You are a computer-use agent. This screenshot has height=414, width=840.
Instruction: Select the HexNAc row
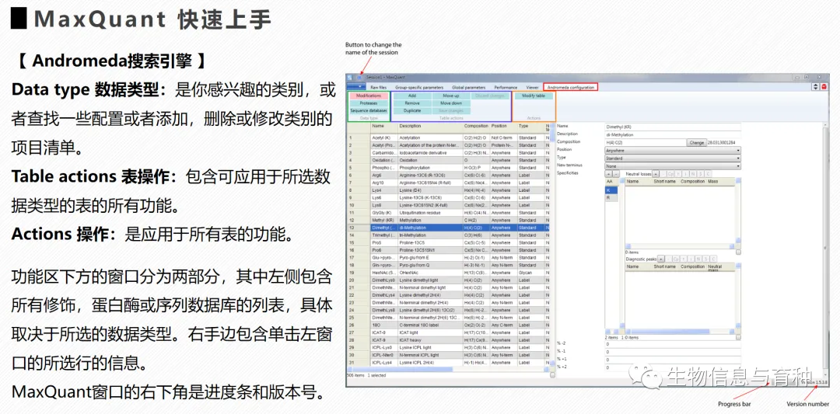448,273
